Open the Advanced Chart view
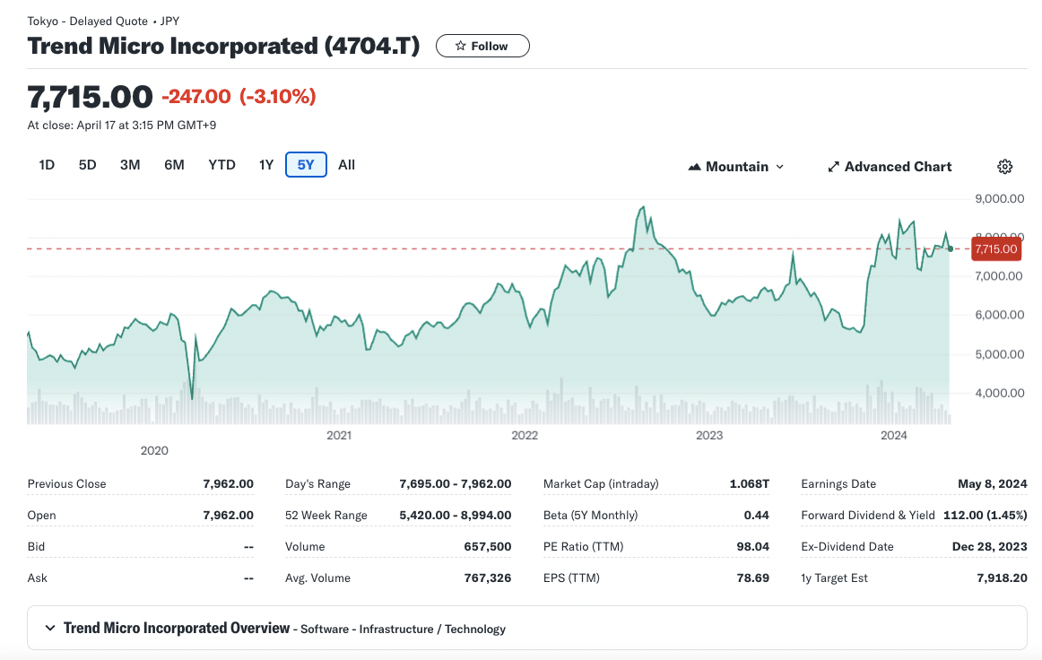 890,167
